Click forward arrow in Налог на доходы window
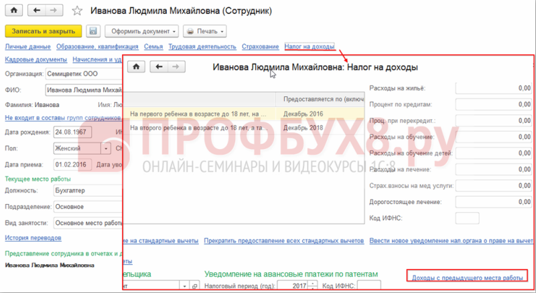 [x=176, y=67]
